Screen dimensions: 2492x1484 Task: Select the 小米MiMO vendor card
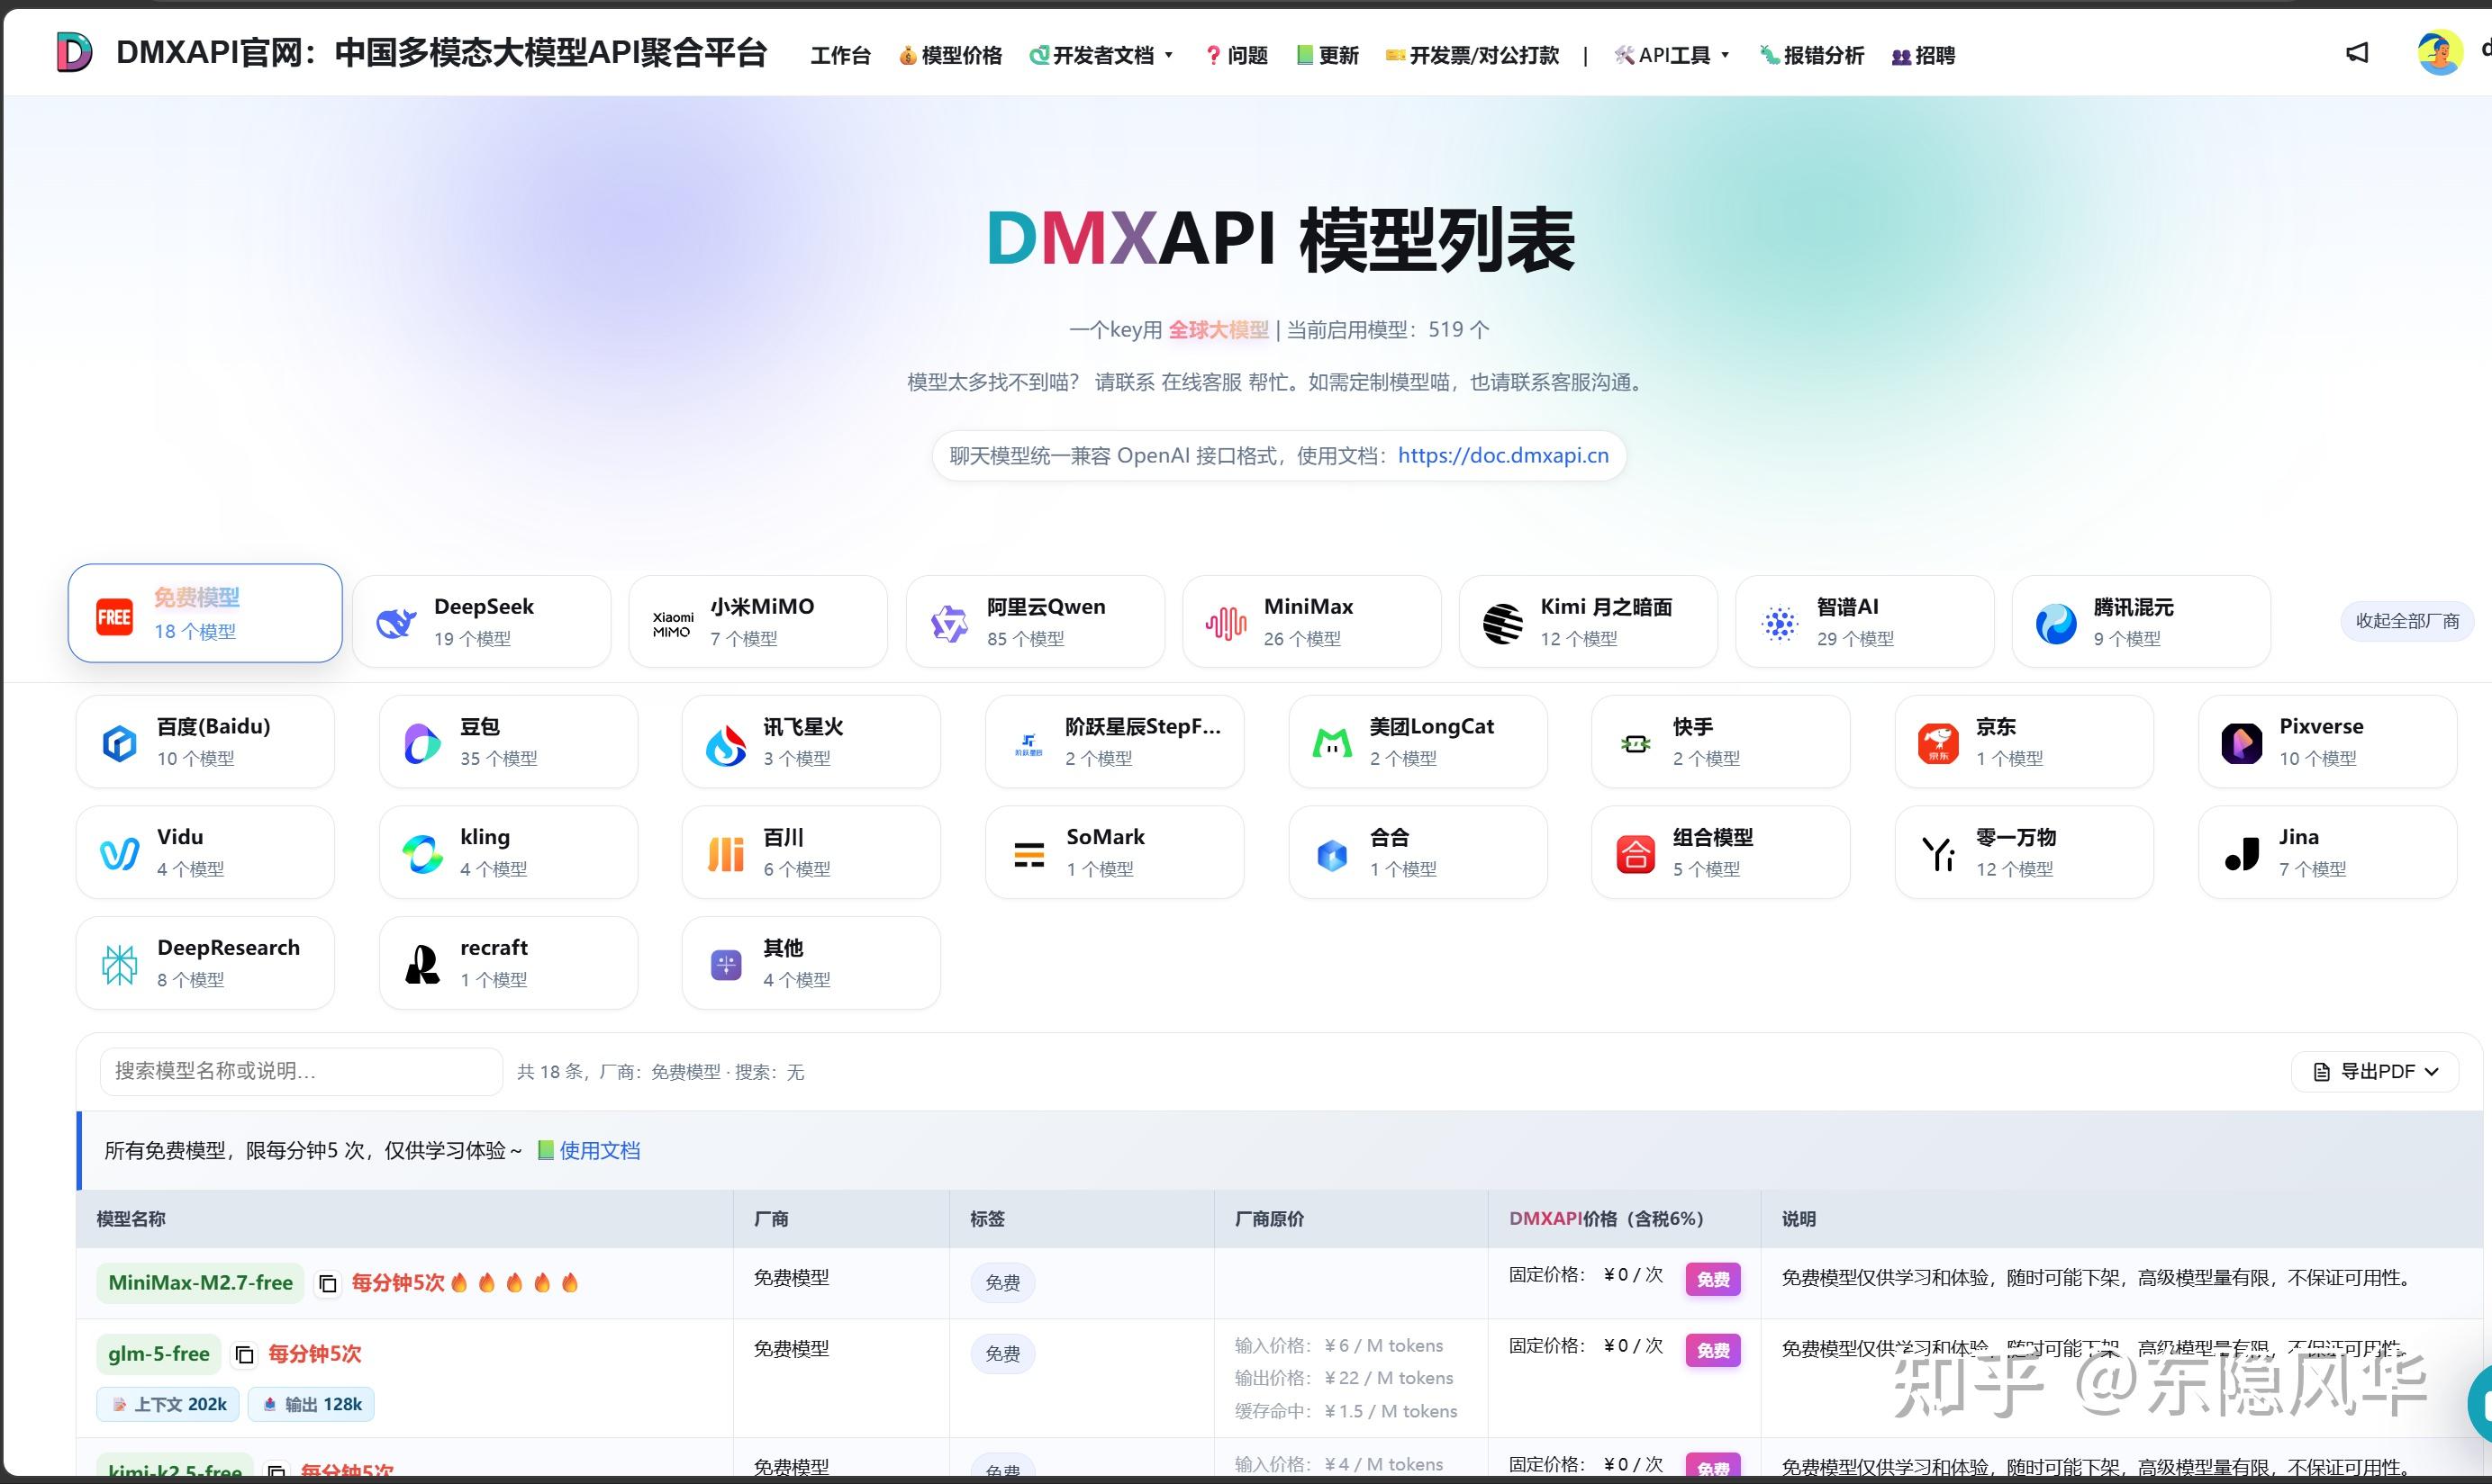[x=757, y=621]
